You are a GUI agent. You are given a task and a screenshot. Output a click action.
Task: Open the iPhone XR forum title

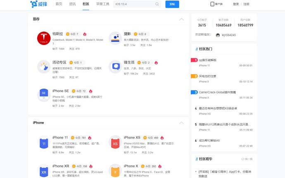coord(61,166)
